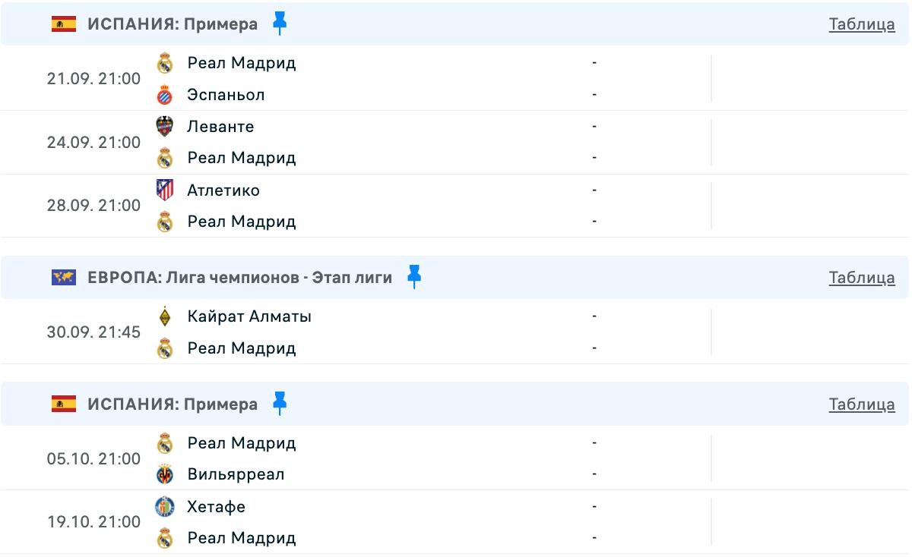Toggle pin on second Испания Примера header
Viewport: 912px width, 557px height.
[280, 404]
